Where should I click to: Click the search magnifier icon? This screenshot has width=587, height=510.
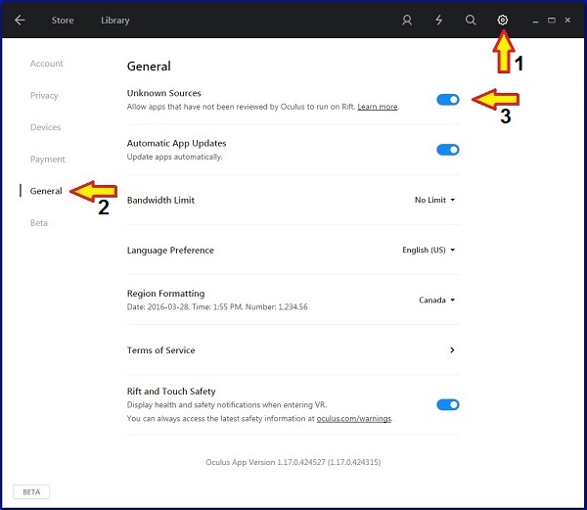(471, 20)
